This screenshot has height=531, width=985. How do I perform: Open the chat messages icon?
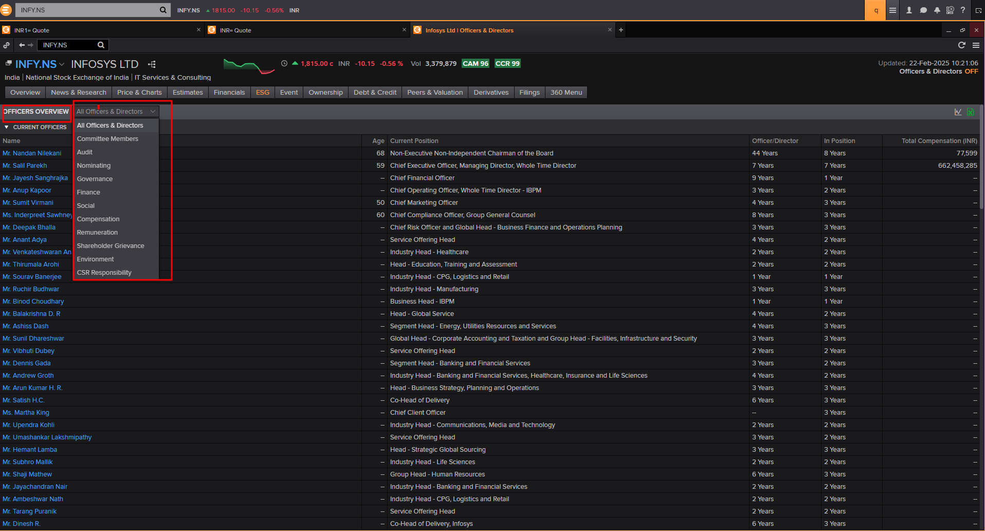tap(923, 10)
